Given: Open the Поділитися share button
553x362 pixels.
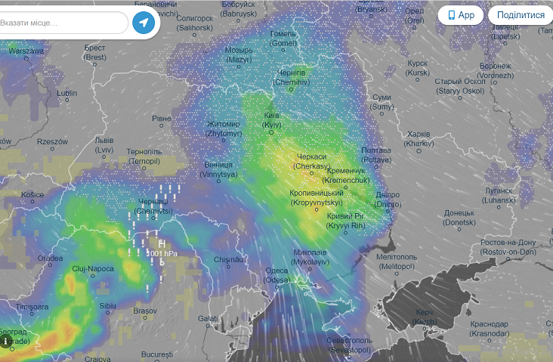Looking at the screenshot, I should pyautogui.click(x=520, y=15).
